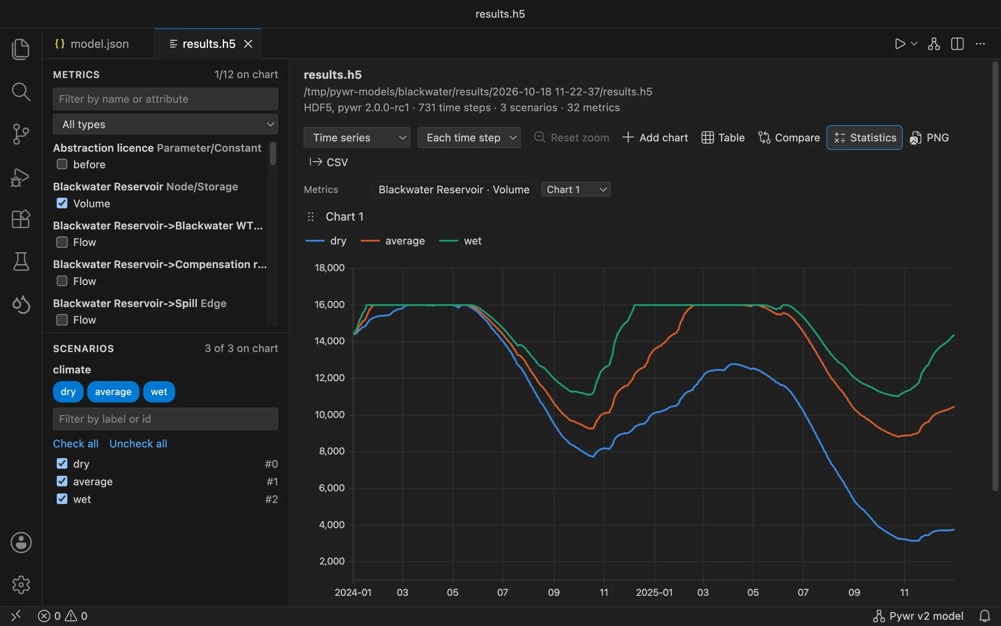Open the Pywr water drop view icon
Viewport: 1001px width, 626px height.
pos(21,305)
